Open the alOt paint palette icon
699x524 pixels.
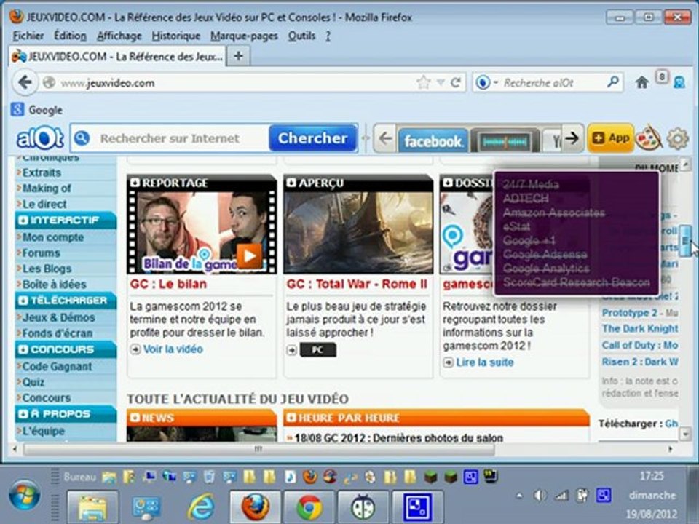coord(649,138)
